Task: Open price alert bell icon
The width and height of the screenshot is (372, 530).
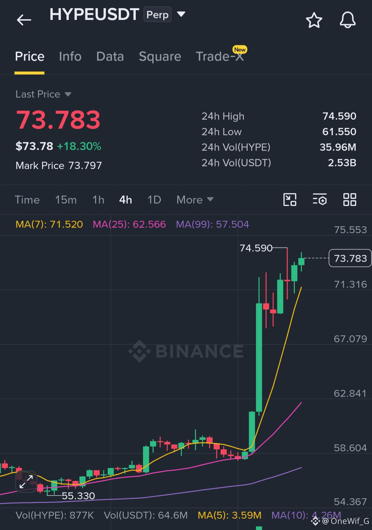Action: pos(348,20)
